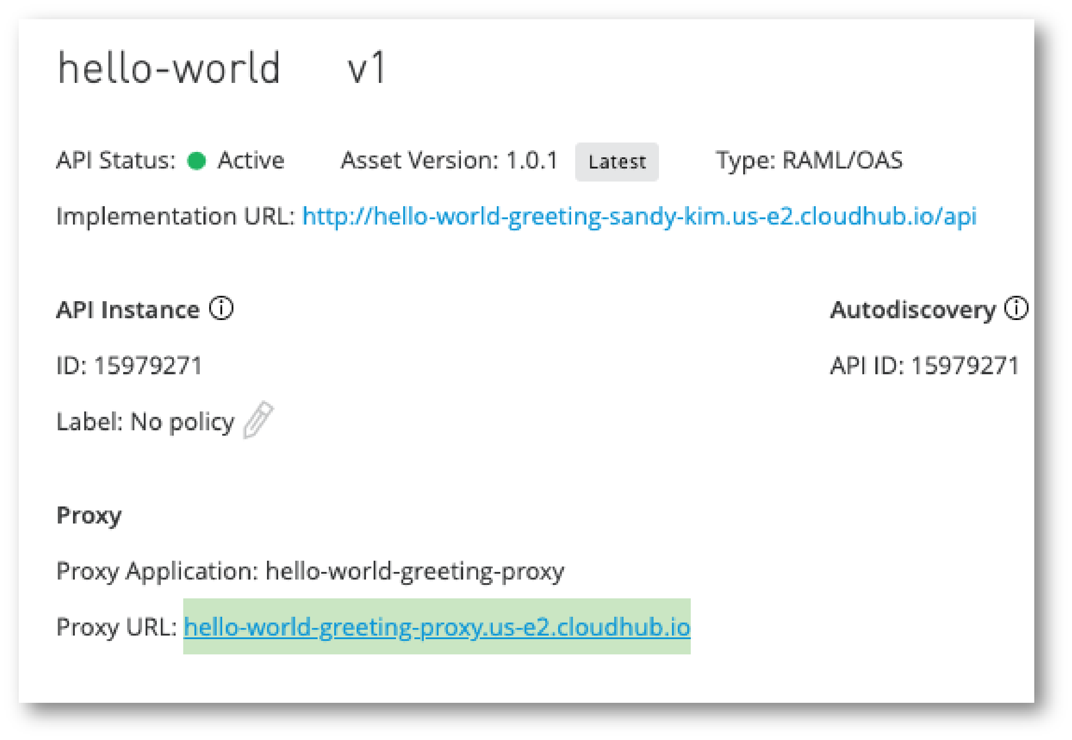Click the hello-world API title
The image size is (1072, 740).
168,68
